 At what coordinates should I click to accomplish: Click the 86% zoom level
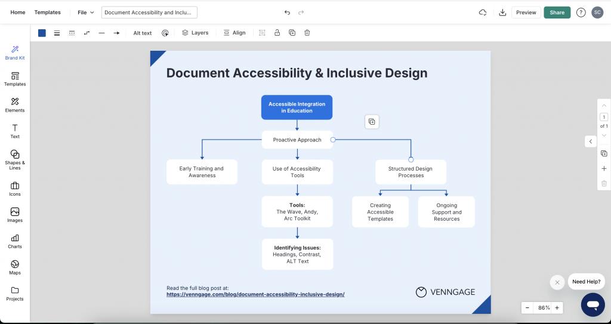pyautogui.click(x=544, y=308)
